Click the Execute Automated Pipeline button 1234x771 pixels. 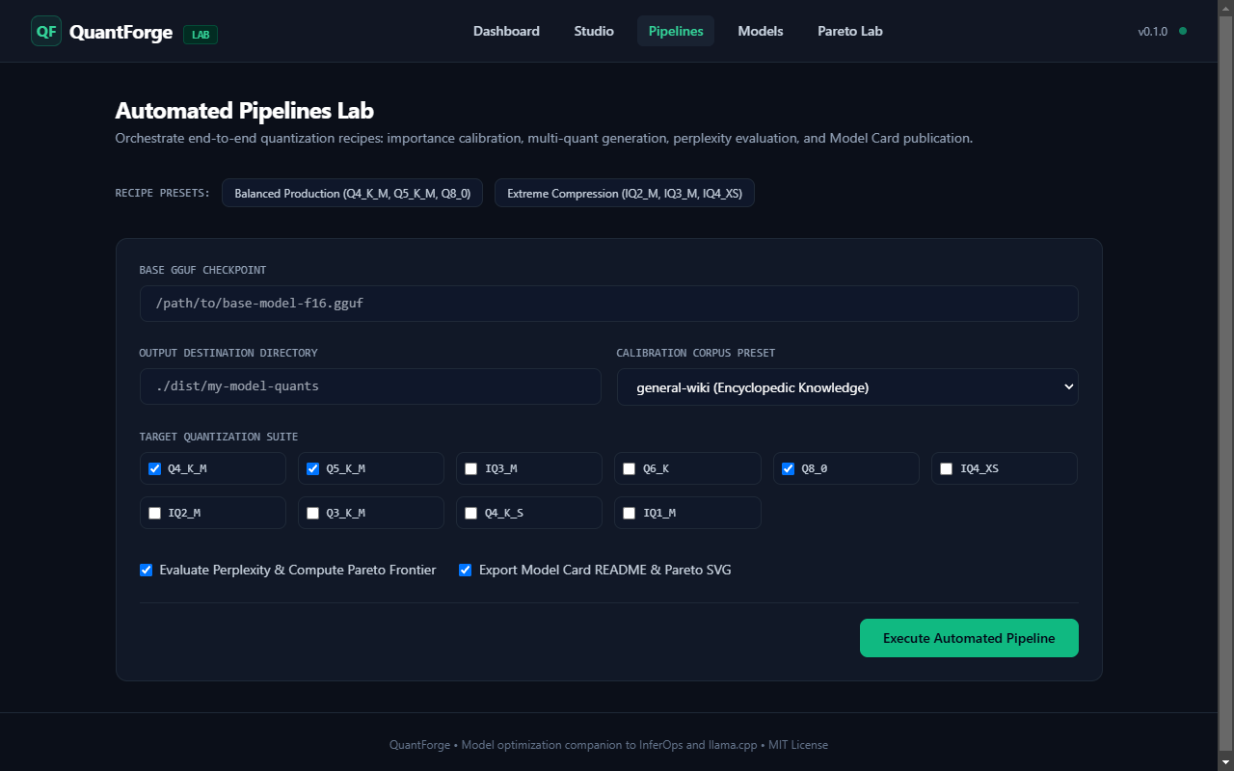969,638
